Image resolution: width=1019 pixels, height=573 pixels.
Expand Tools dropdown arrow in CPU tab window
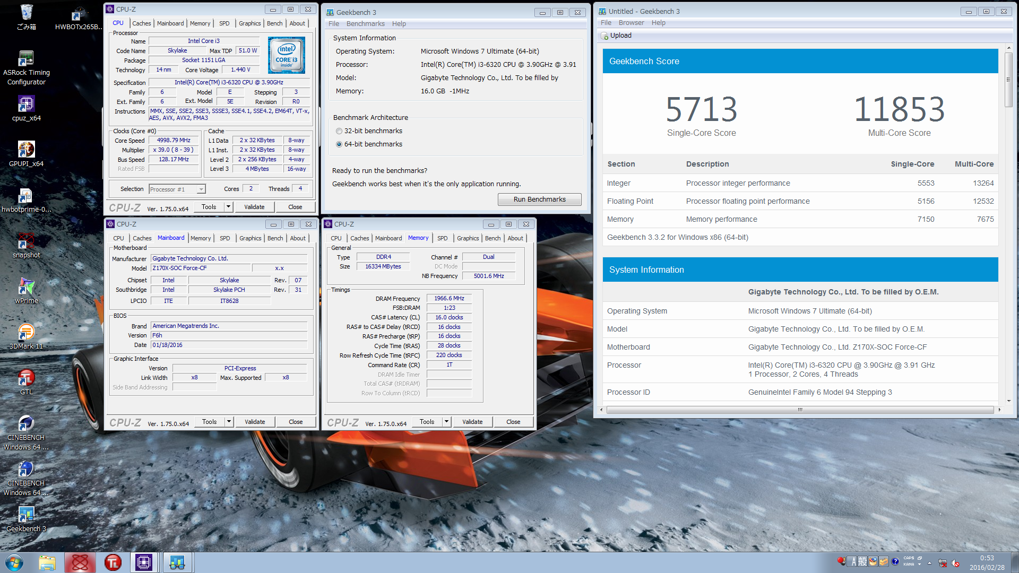coord(228,207)
